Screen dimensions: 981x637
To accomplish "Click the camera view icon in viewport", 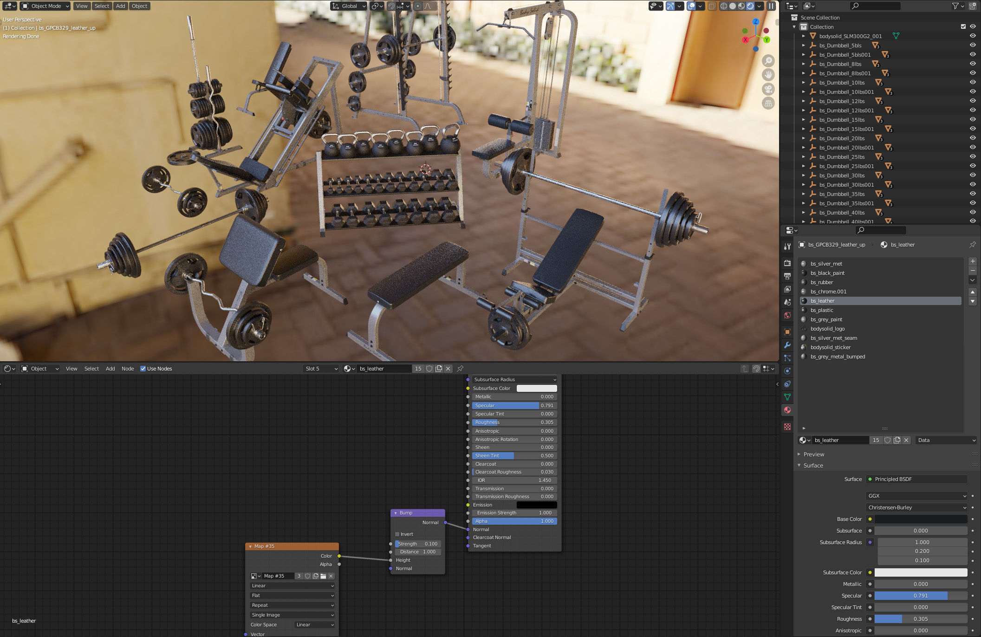I will tap(768, 89).
